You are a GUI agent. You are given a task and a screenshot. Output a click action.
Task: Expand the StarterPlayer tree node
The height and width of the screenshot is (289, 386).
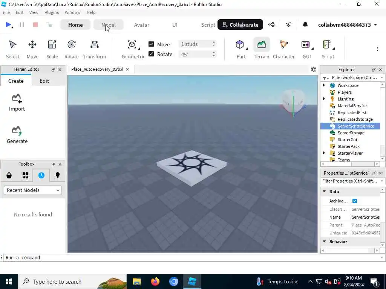tap(324, 153)
